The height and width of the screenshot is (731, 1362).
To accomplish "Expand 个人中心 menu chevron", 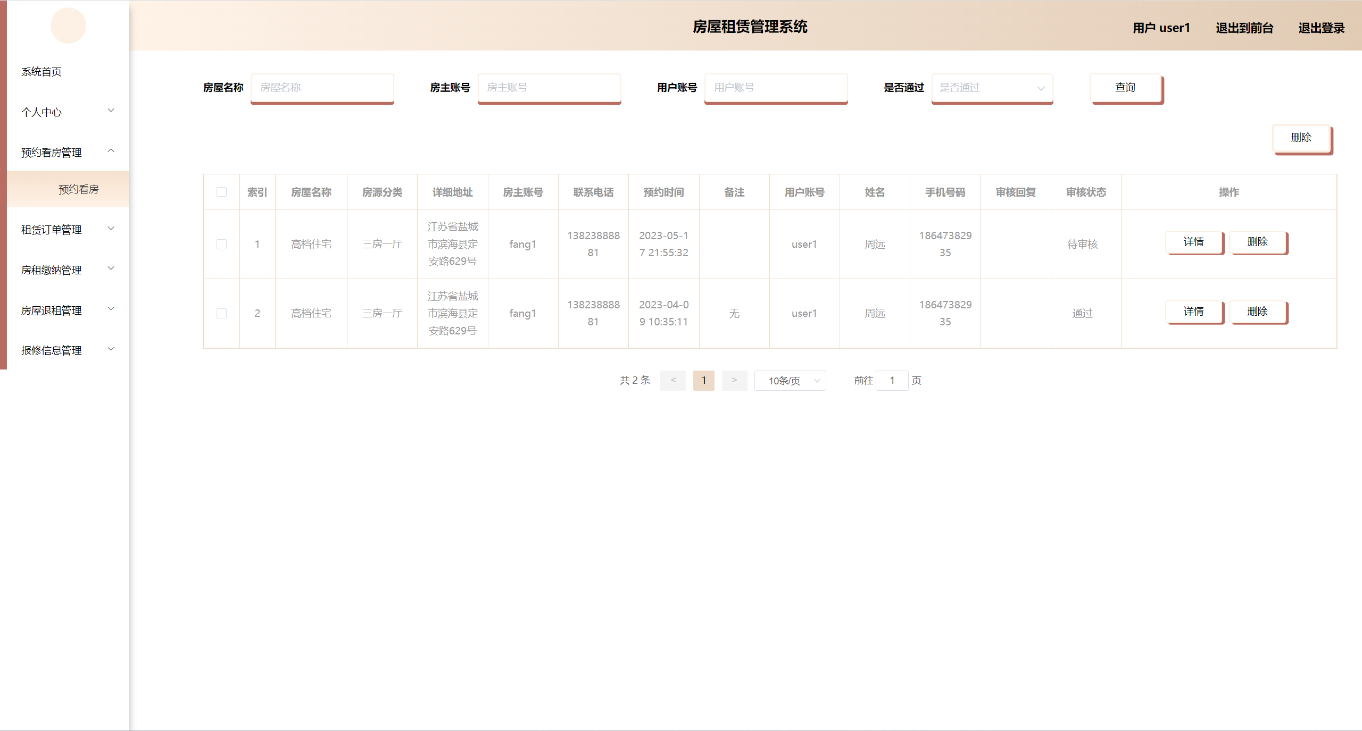I will pyautogui.click(x=111, y=111).
